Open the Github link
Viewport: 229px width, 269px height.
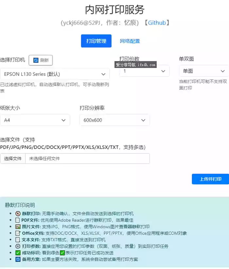(x=157, y=23)
